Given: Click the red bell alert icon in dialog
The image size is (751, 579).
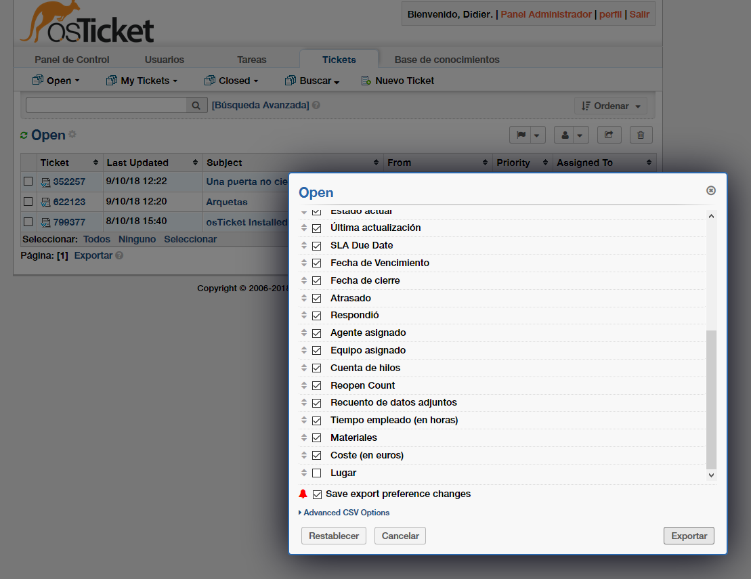Looking at the screenshot, I should point(303,494).
